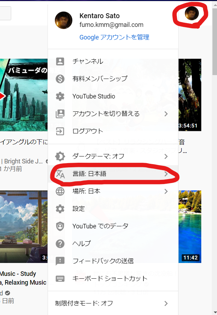The image size is (217, 315).
Task: Click the dollar icon for 有料メンバーシップ
Action: 60,79
